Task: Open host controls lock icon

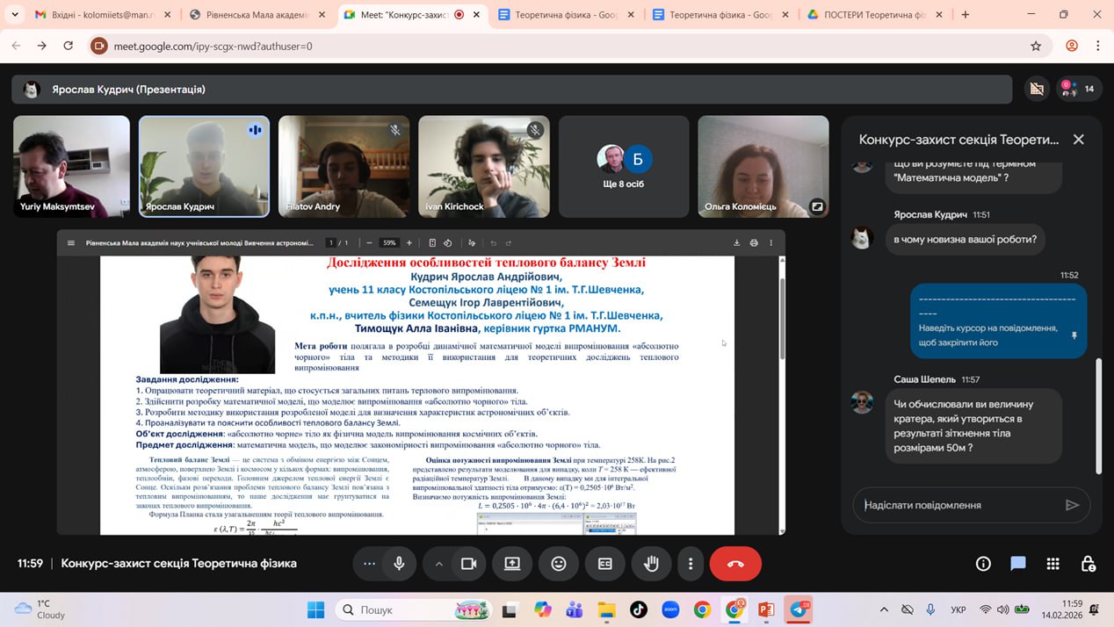Action: pyautogui.click(x=1088, y=564)
